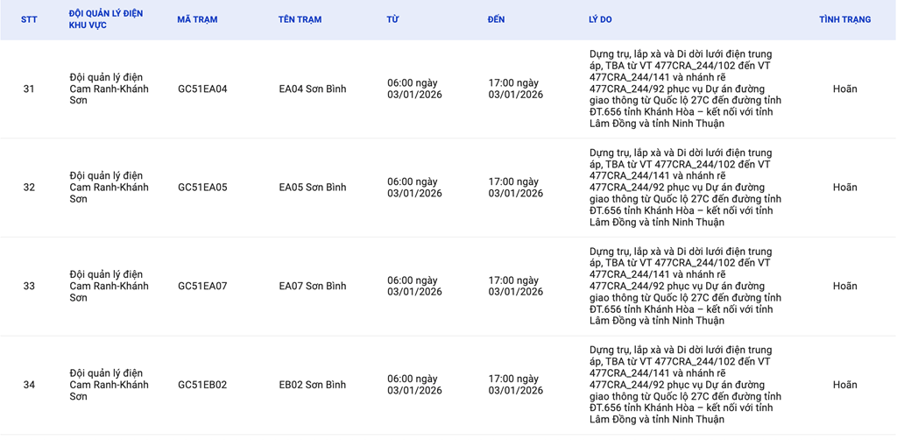Click the Hoãn status in row 34

[x=844, y=385]
